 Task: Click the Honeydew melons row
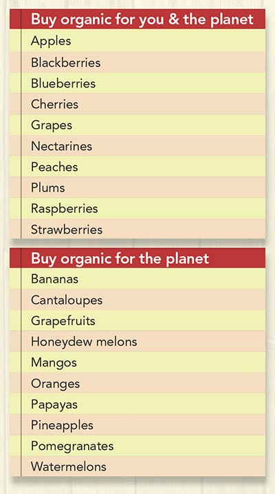click(137, 342)
